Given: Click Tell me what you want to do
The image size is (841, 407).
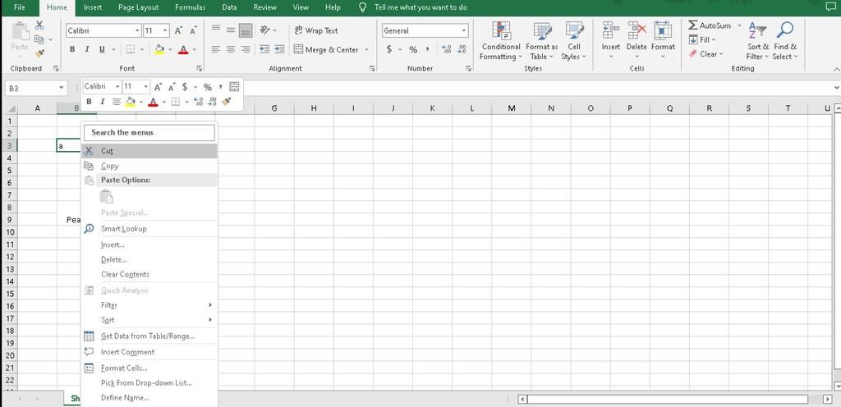Looking at the screenshot, I should pyautogui.click(x=420, y=7).
